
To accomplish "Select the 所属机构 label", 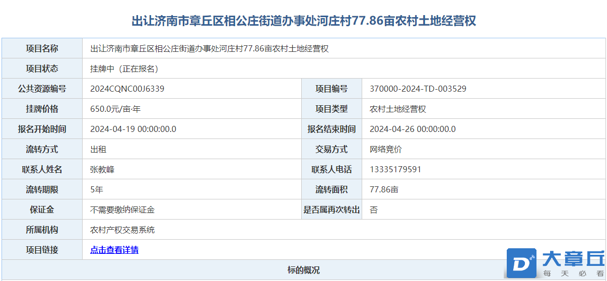I will pos(42,230).
